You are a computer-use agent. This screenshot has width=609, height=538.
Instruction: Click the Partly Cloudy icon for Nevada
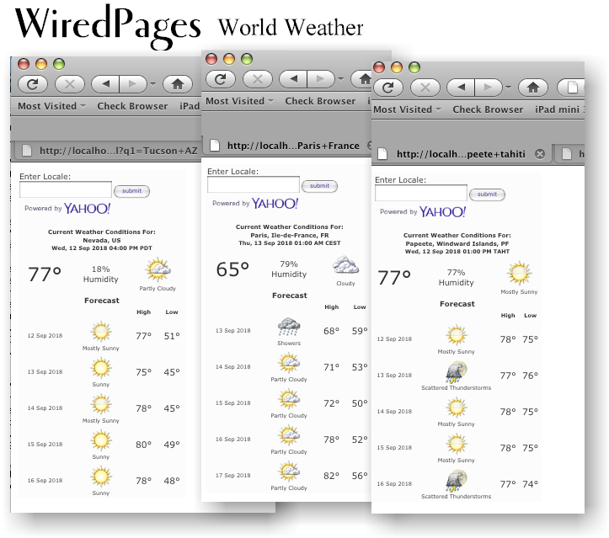pos(158,269)
